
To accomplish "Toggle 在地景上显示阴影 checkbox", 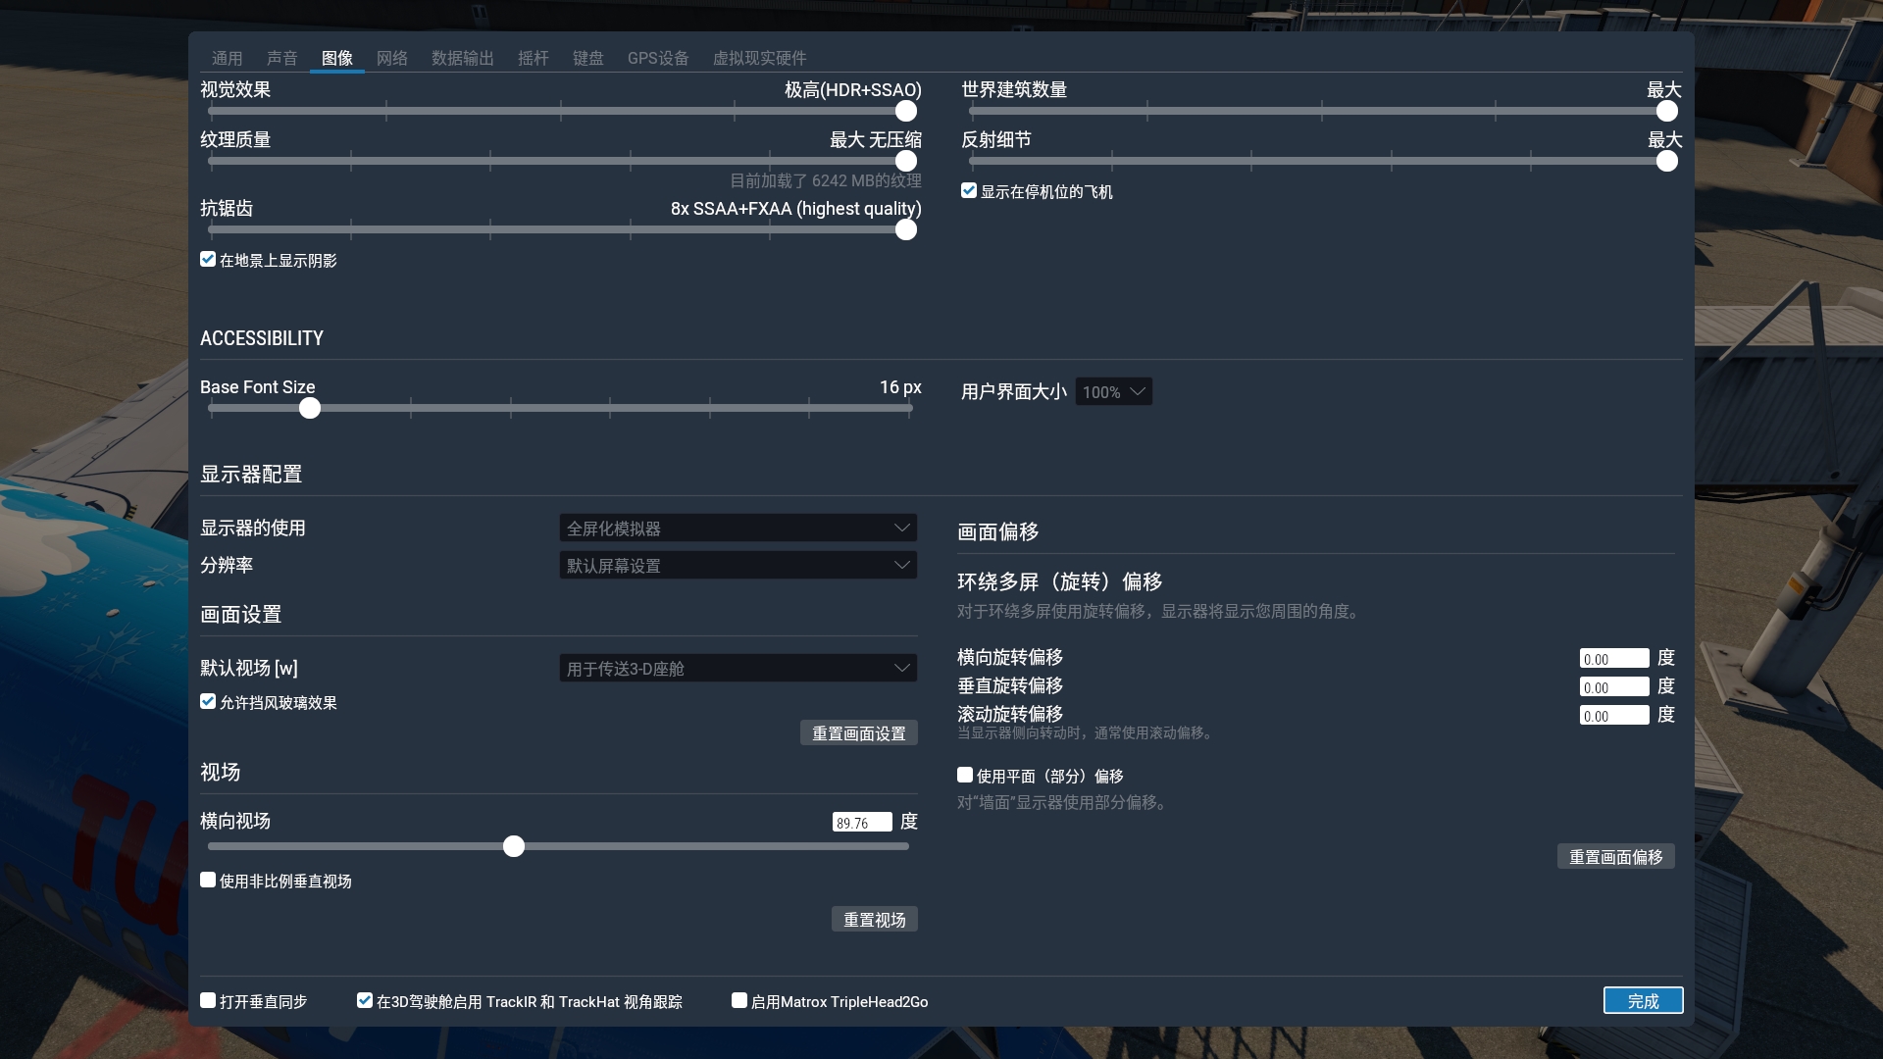I will tap(208, 259).
